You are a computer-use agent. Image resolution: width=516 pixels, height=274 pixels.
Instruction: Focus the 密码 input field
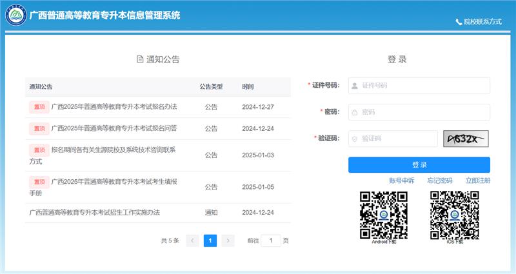point(419,112)
